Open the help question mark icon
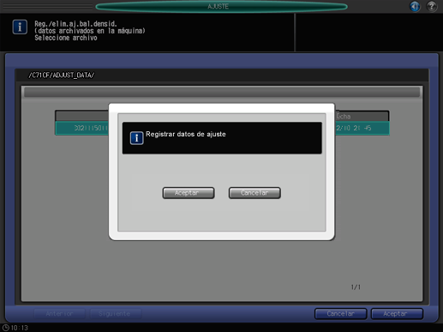Image resolution: width=443 pixels, height=332 pixels. pyautogui.click(x=431, y=6)
